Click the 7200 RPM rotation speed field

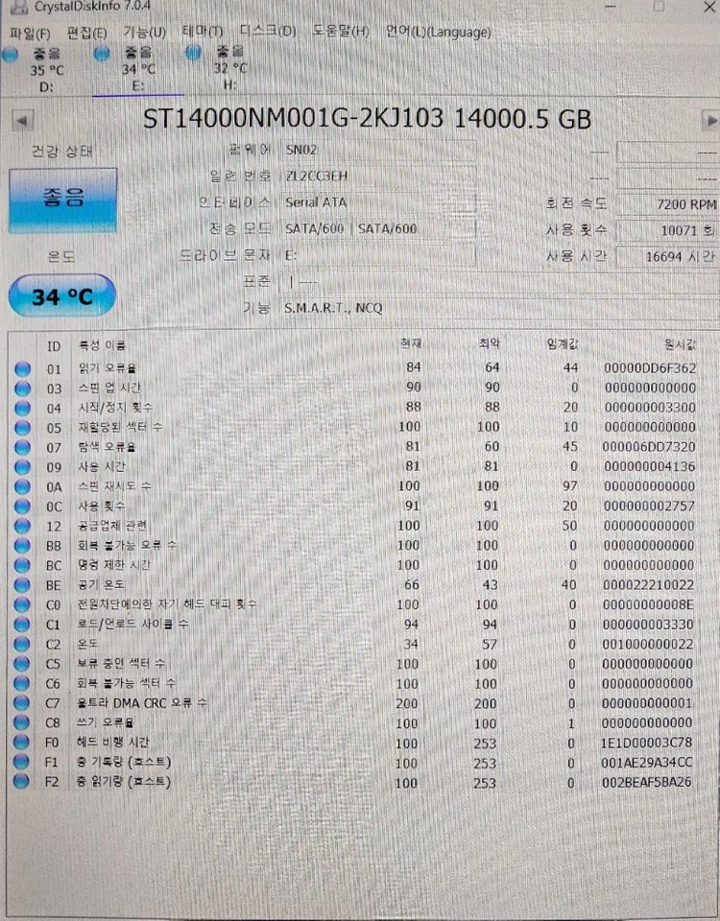coord(668,204)
